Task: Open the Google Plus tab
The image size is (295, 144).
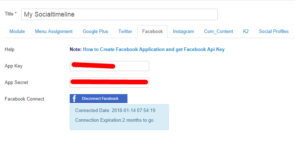Action: pos(95,31)
